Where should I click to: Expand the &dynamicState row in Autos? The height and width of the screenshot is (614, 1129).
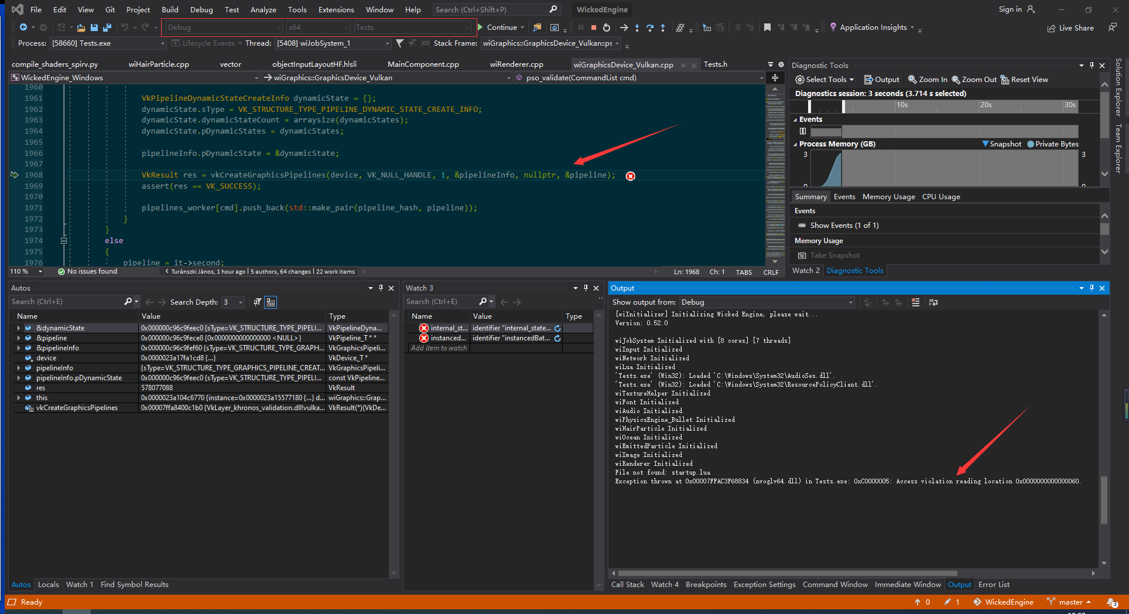coord(19,328)
